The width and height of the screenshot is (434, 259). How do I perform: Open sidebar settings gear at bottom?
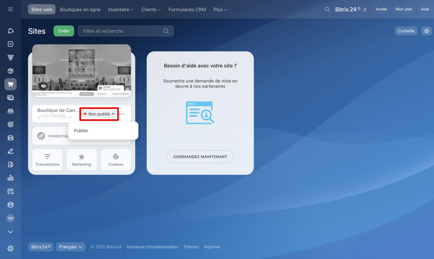point(11,248)
